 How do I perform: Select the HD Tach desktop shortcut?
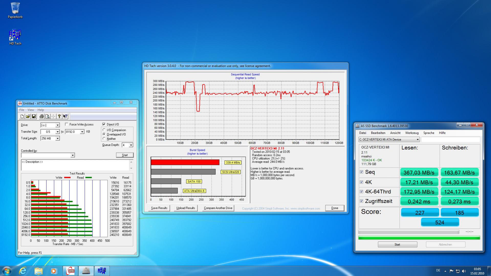pyautogui.click(x=15, y=37)
